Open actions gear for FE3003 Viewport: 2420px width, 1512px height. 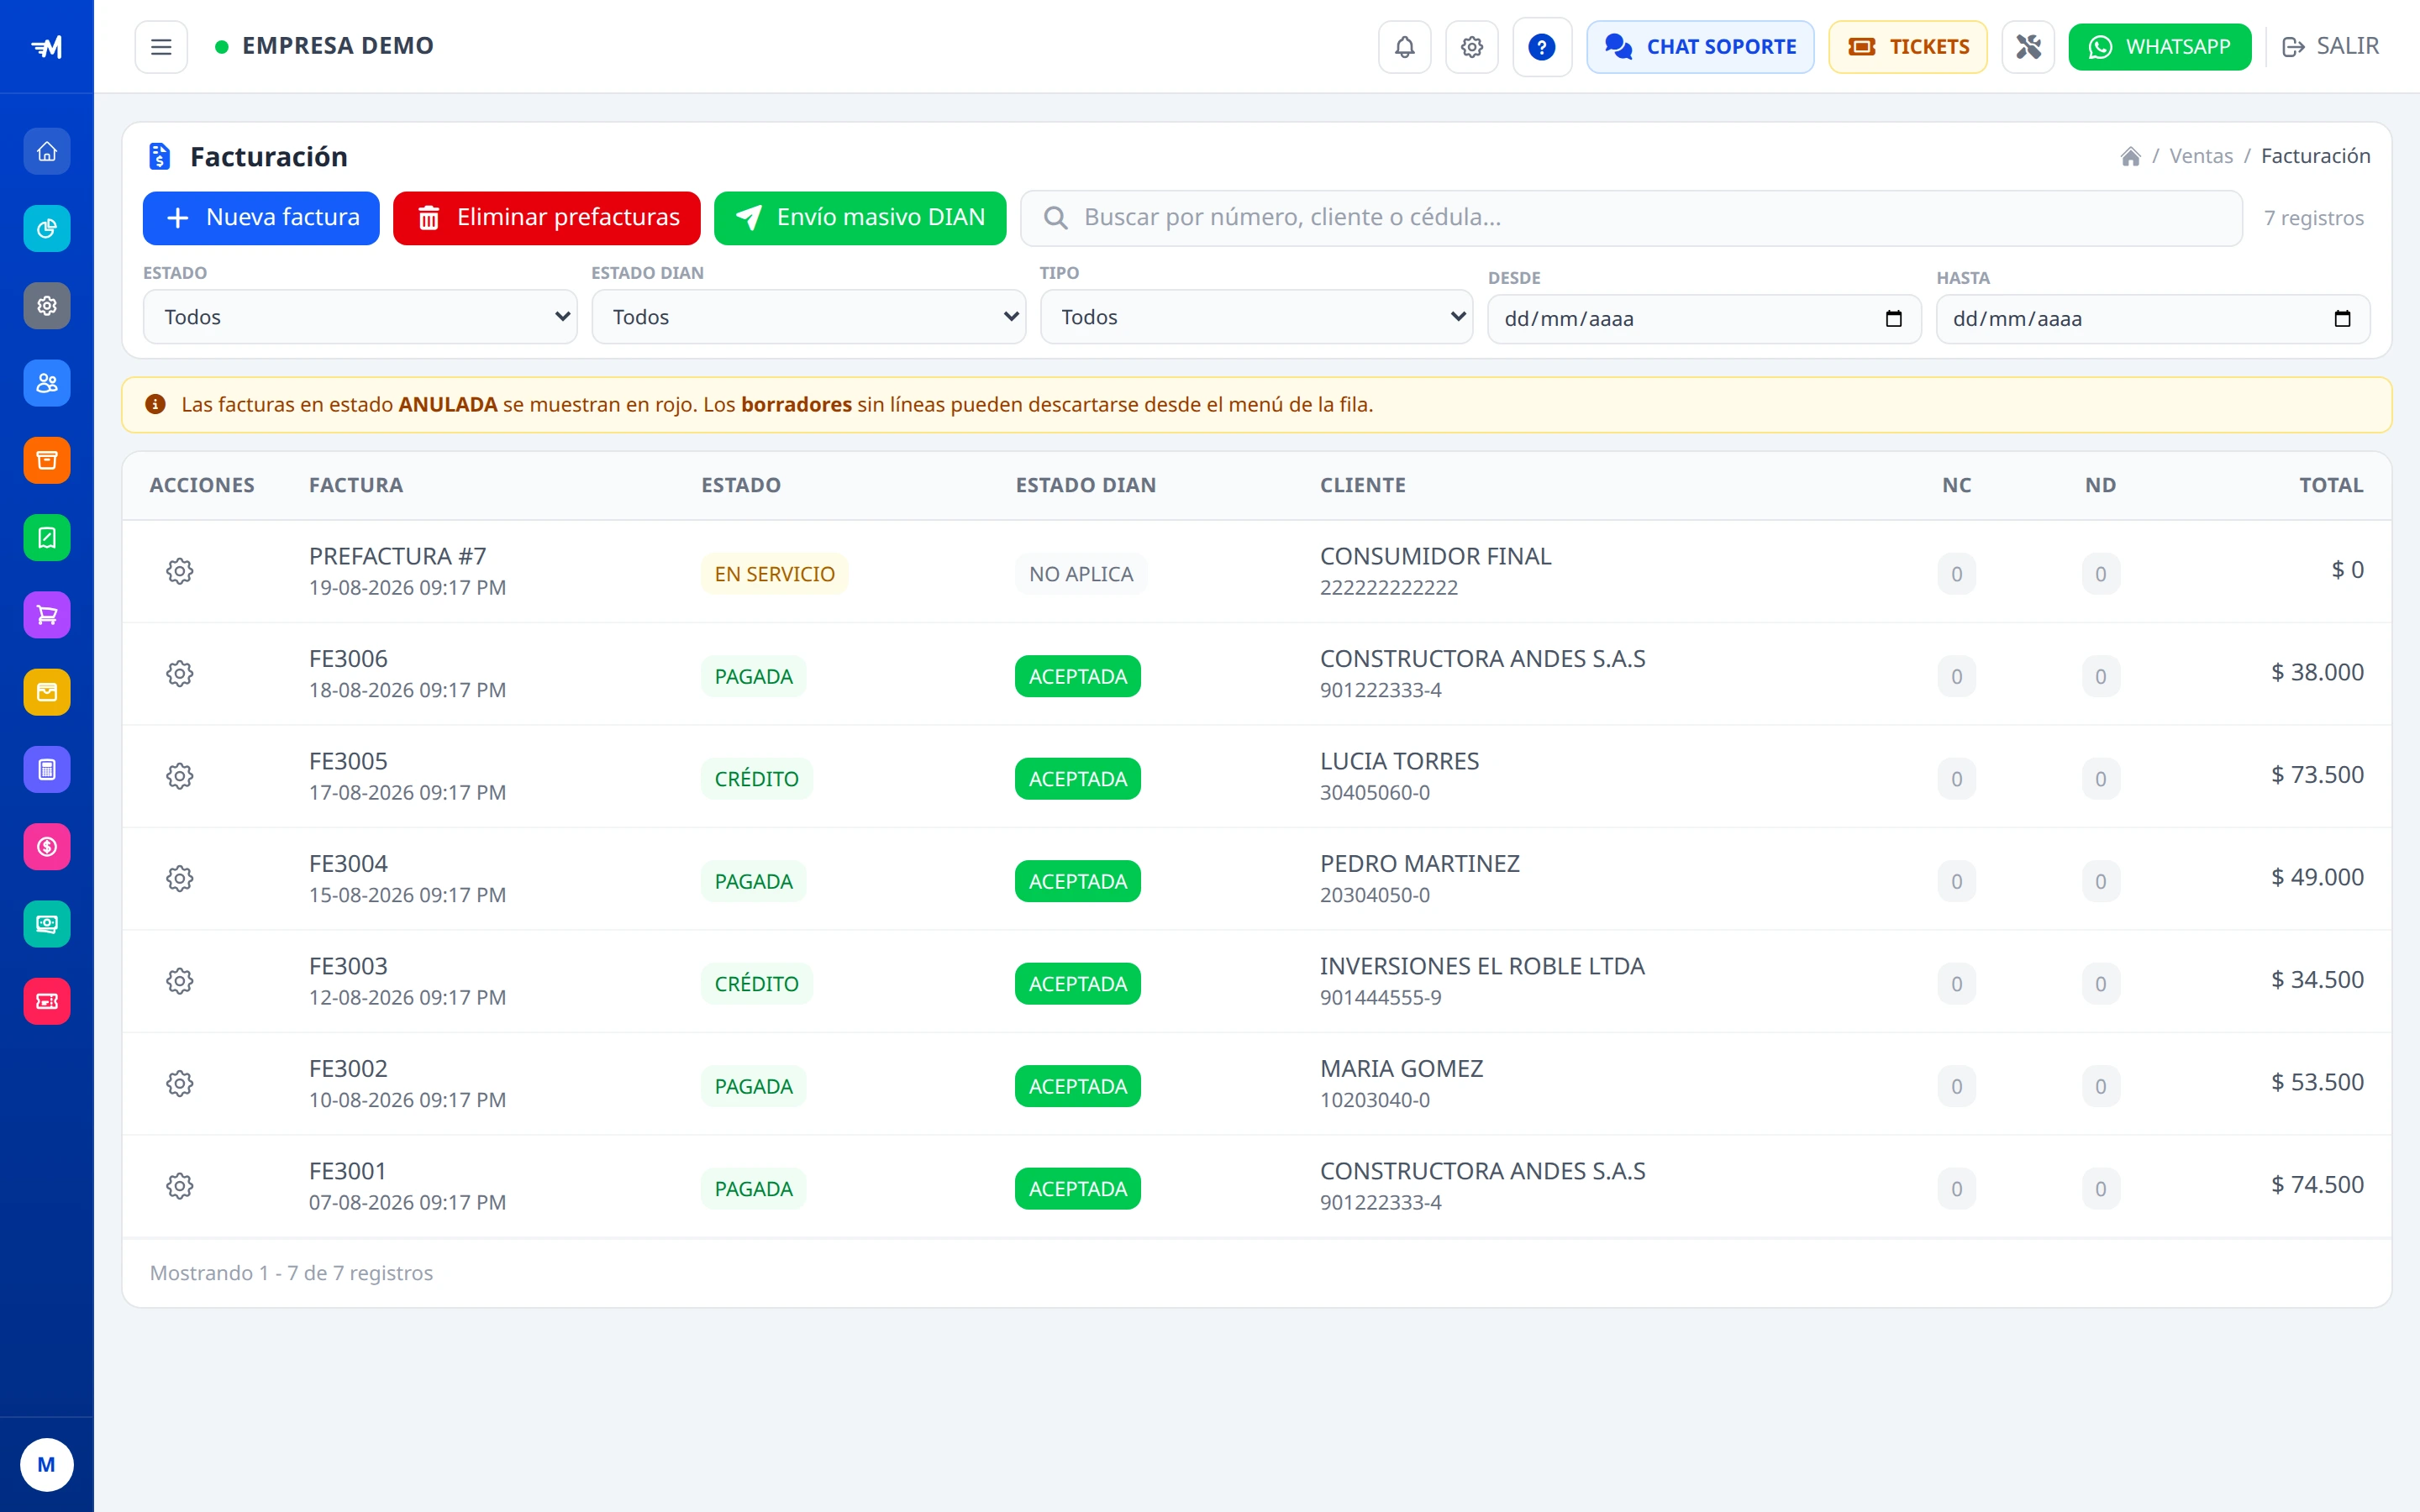[179, 981]
